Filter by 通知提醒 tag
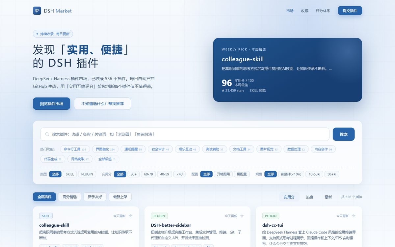Image resolution: width=395 pixels, height=247 pixels. [133, 149]
